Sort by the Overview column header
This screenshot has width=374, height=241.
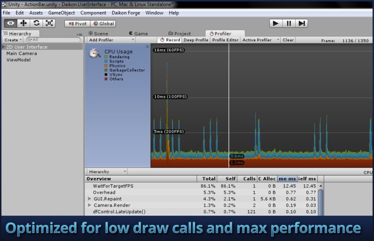point(141,179)
